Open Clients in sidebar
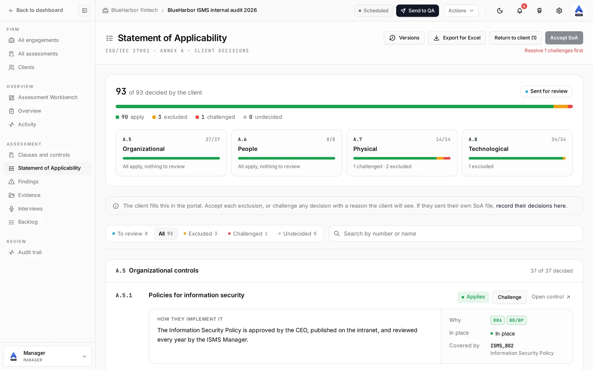 (47, 67)
